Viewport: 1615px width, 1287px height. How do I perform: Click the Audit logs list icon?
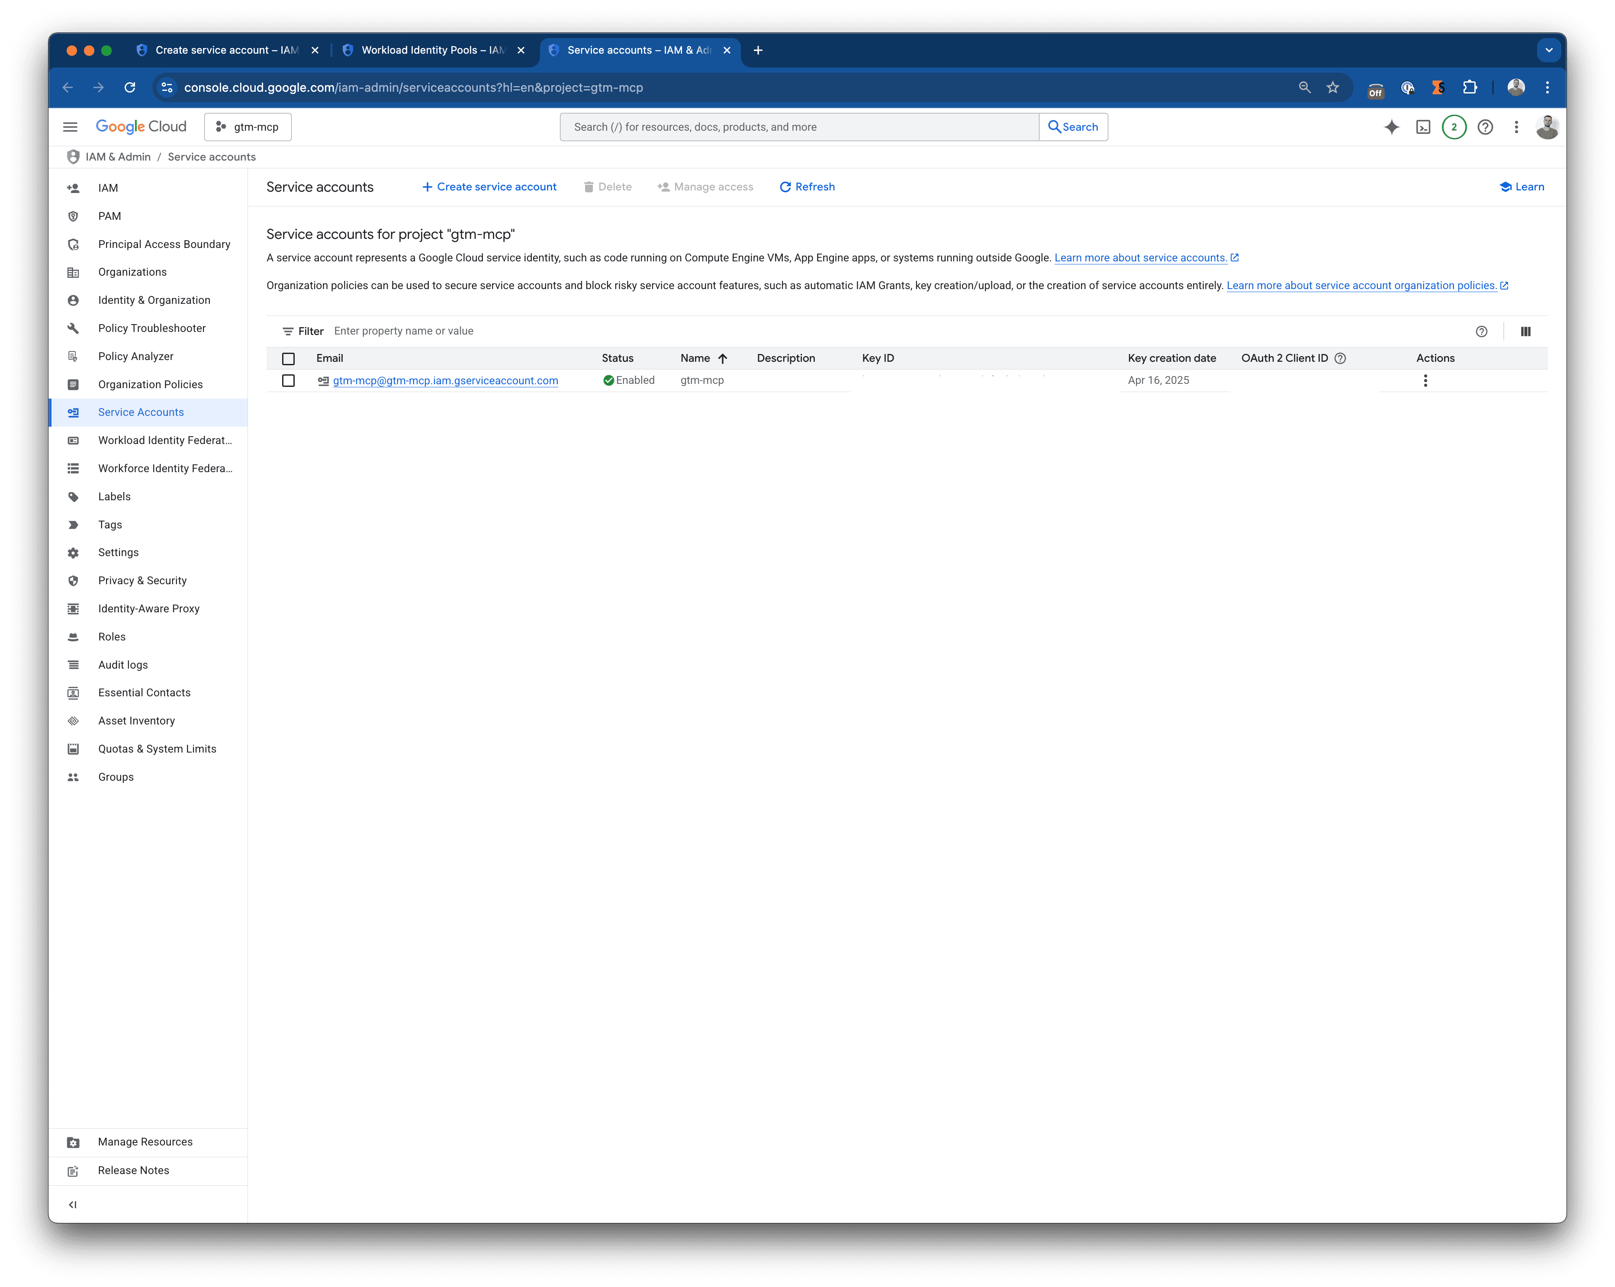click(74, 665)
